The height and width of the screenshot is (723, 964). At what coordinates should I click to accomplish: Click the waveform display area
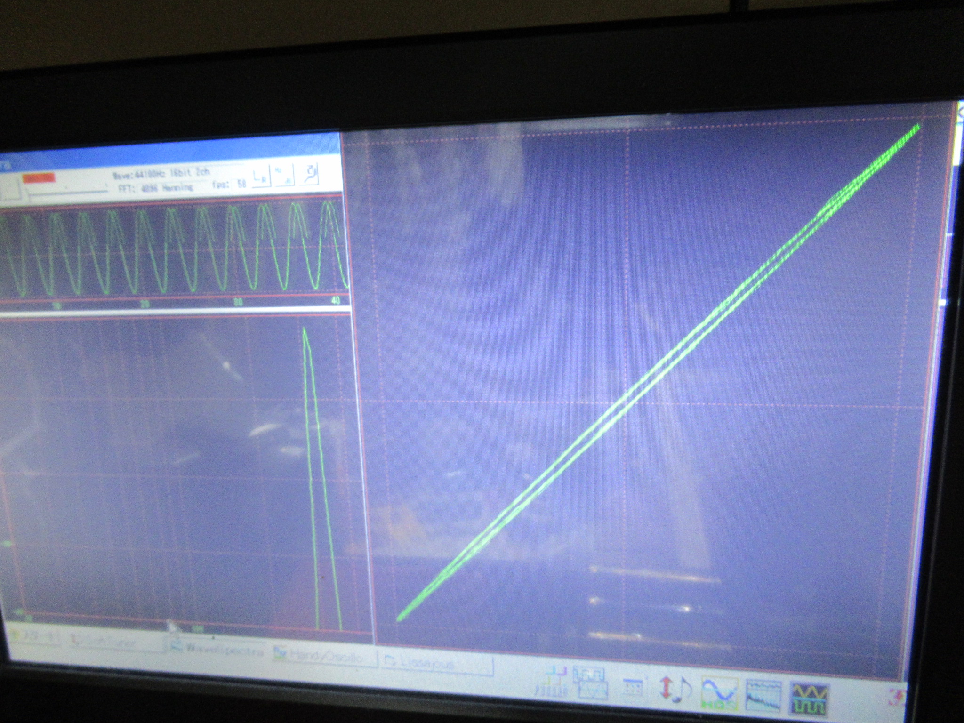coord(174,249)
